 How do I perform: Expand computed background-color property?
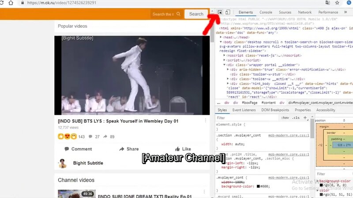(x=318, y=181)
